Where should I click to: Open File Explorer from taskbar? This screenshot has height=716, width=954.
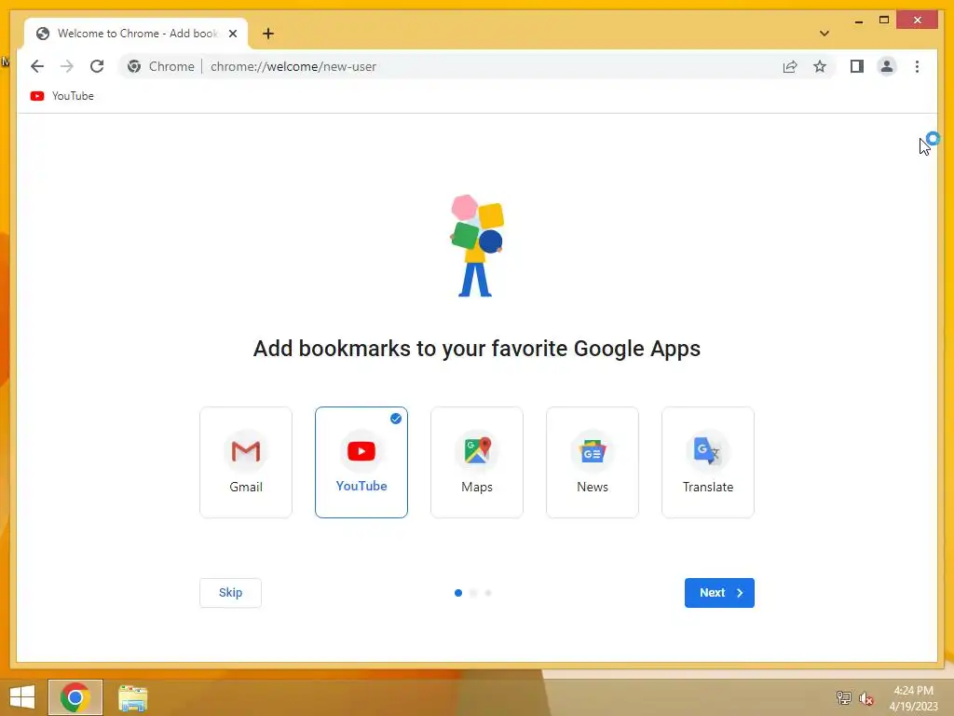132,697
